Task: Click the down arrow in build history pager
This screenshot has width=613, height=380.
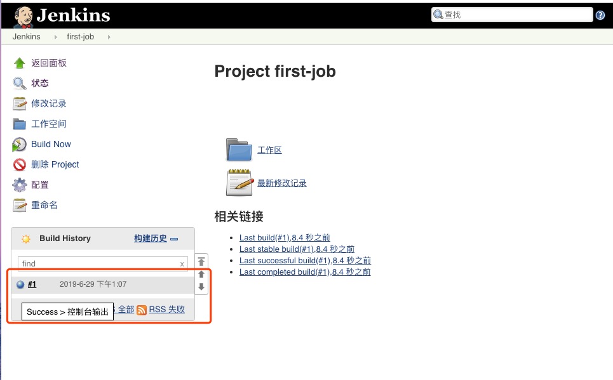Action: (x=201, y=287)
